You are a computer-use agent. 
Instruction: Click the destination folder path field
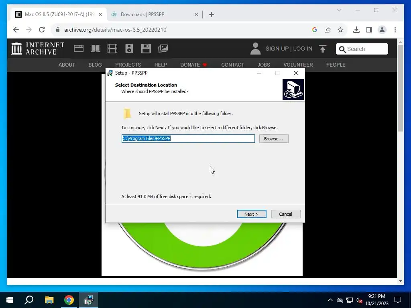(188, 138)
